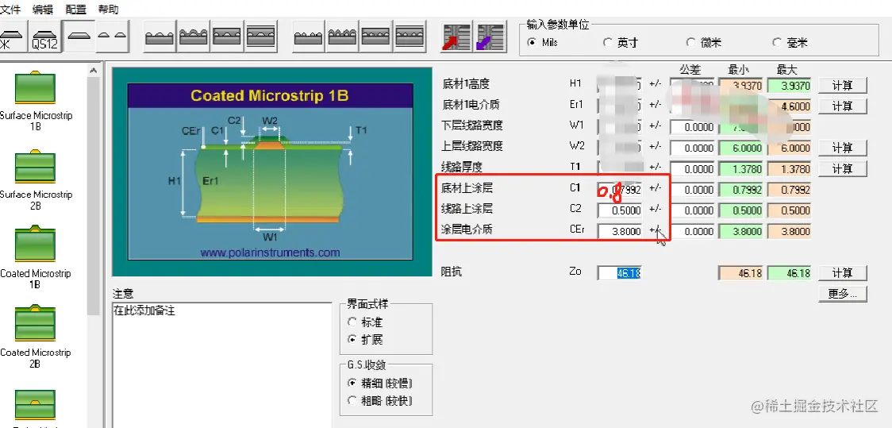This screenshot has height=428, width=892.
Task: Select Mils as input unit
Action: coord(543,42)
